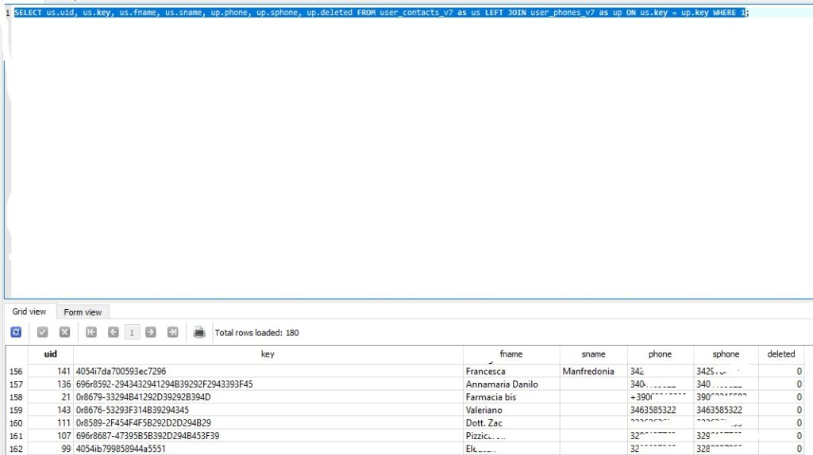Select sphone cell 3463585322 in Valeriano row
This screenshot has height=455, width=813.
(x=726, y=410)
